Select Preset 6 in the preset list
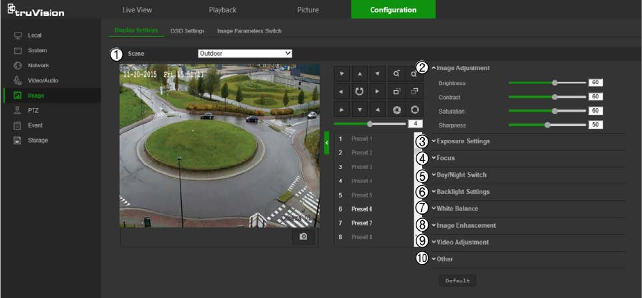This screenshot has width=642, height=298. pos(362,209)
